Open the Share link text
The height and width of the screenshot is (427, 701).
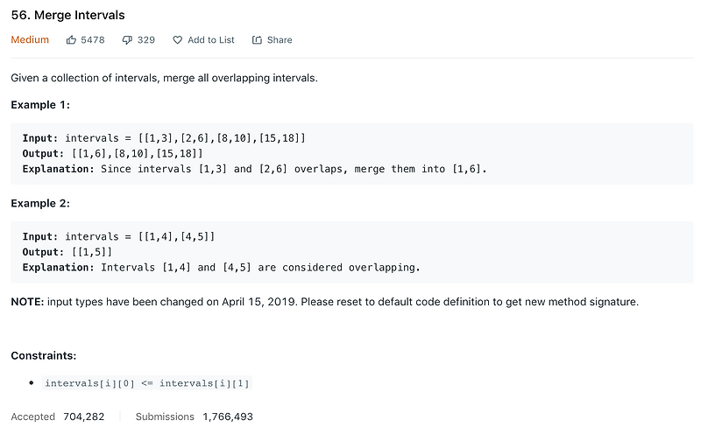pyautogui.click(x=280, y=40)
